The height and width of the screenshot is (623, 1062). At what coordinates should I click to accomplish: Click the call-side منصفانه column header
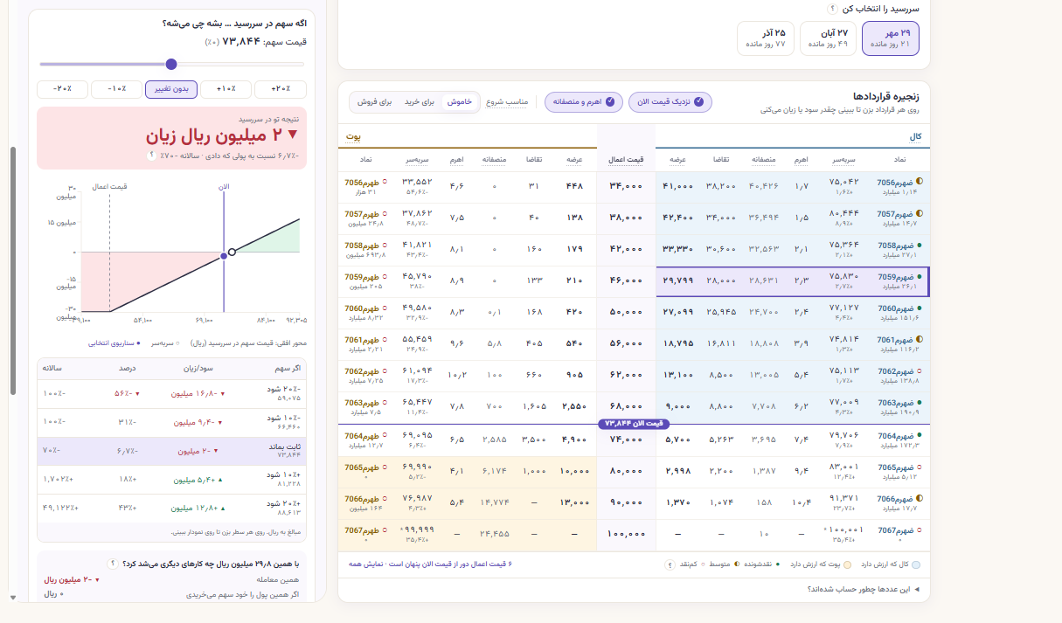click(765, 160)
